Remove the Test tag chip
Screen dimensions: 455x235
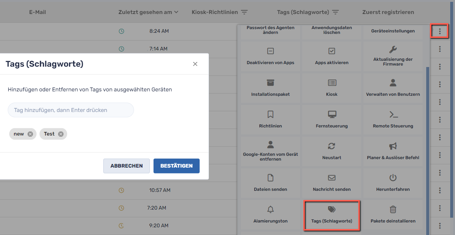pos(61,134)
